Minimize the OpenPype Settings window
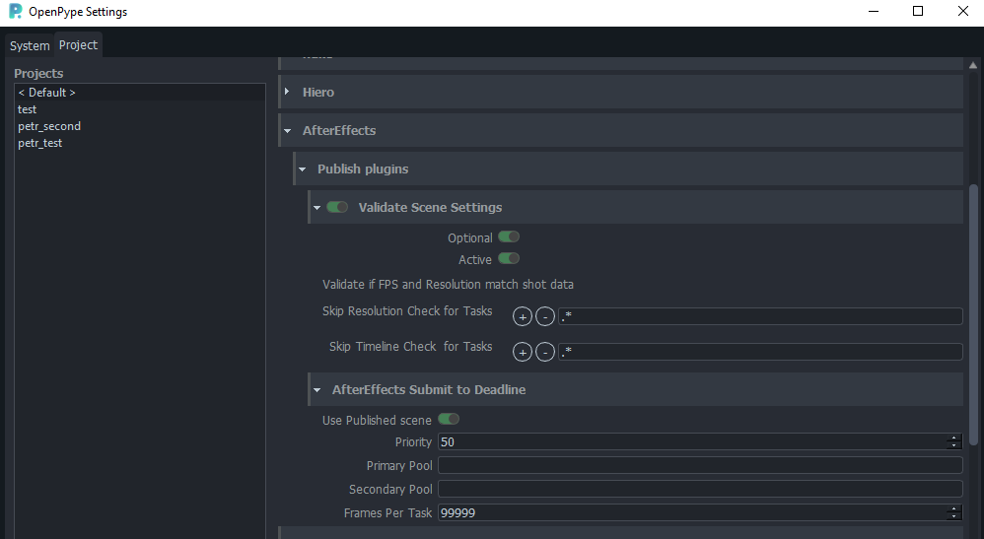Viewport: 984px width, 539px height. click(873, 11)
